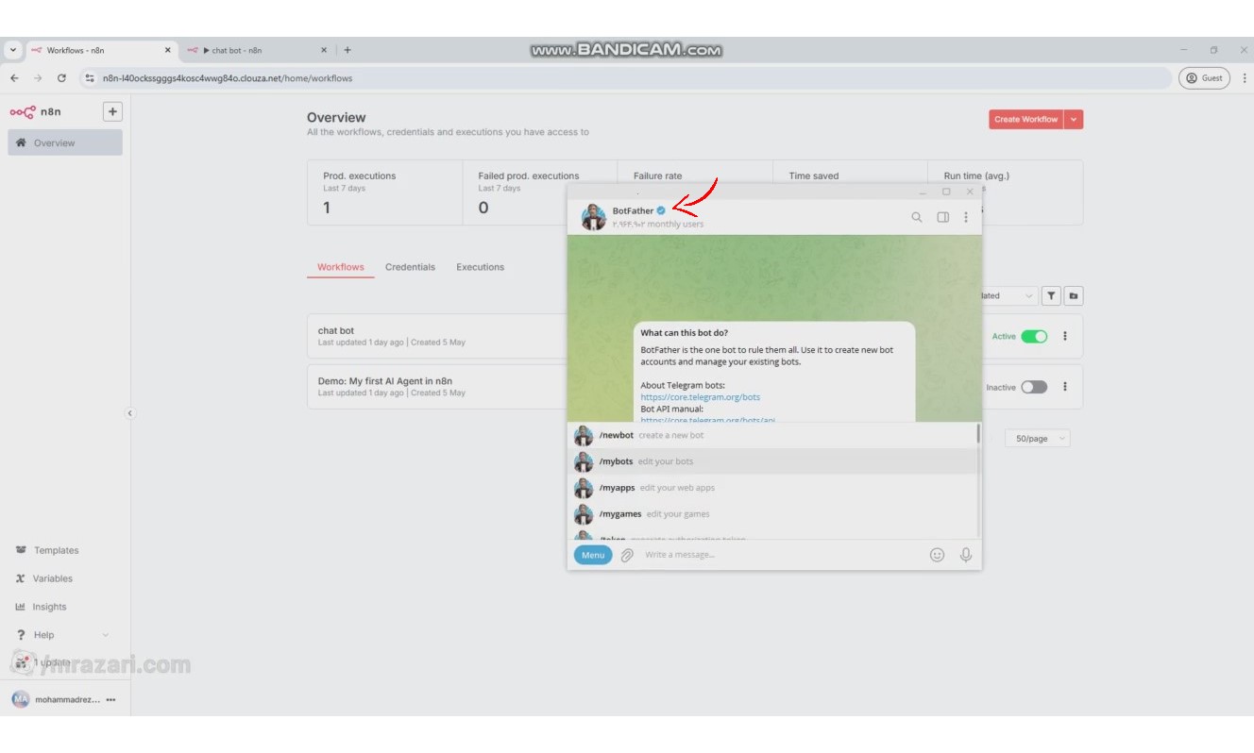
Task: Click the microphone voice message icon
Action: 965,555
